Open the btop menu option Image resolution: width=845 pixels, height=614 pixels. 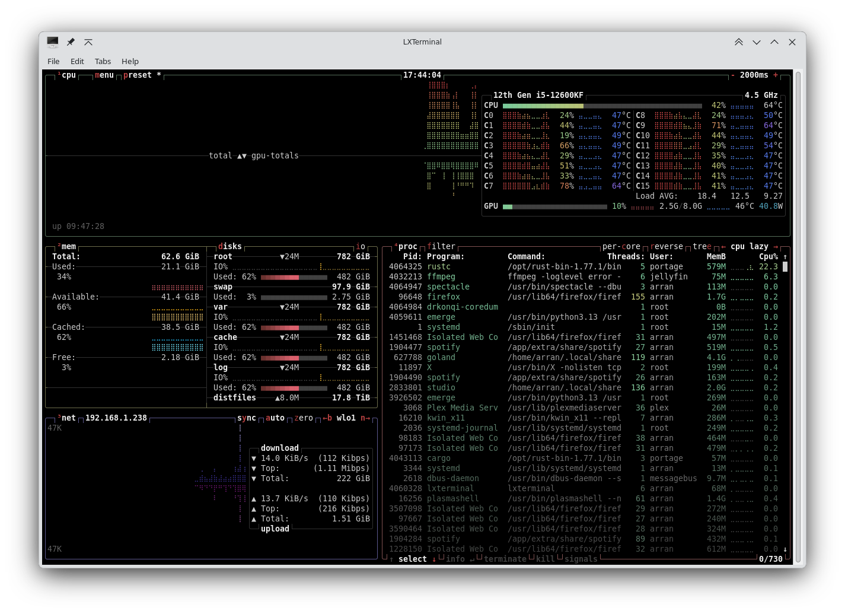tap(104, 75)
